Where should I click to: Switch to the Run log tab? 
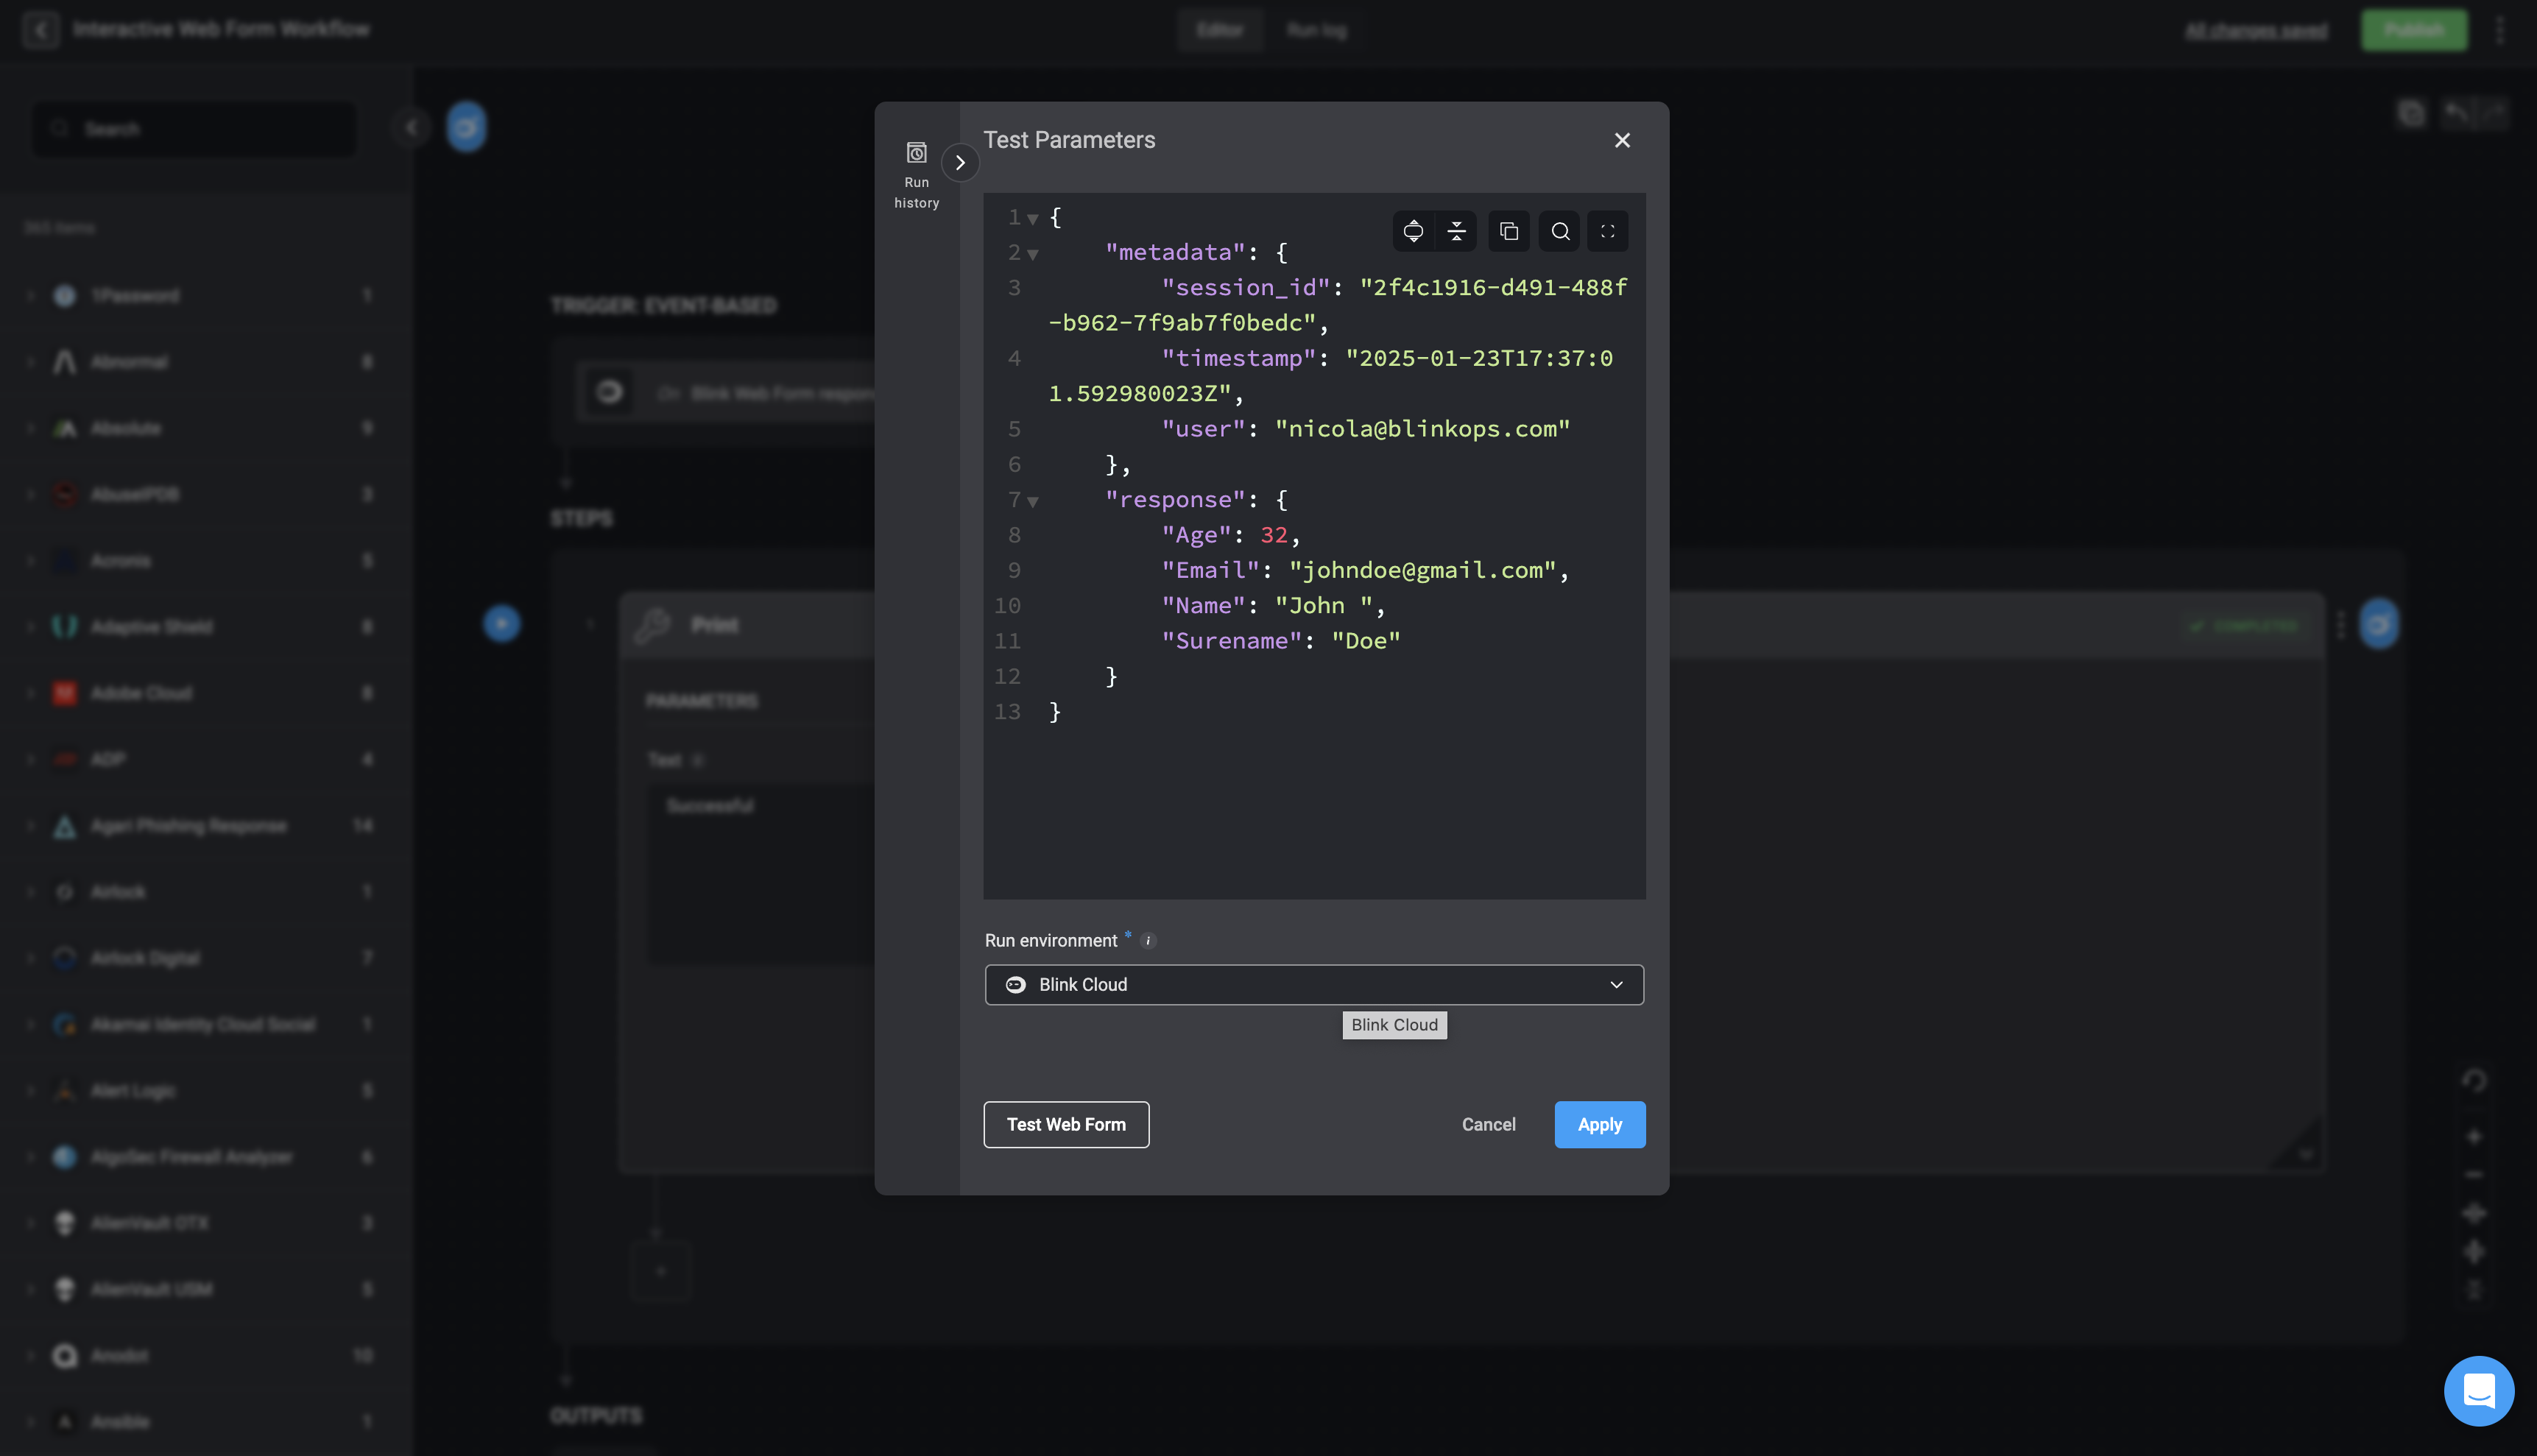point(1316,30)
